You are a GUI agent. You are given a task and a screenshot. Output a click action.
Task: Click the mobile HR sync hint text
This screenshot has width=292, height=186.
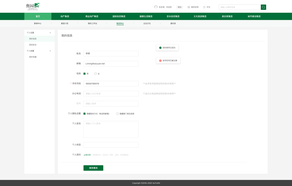[159, 84]
